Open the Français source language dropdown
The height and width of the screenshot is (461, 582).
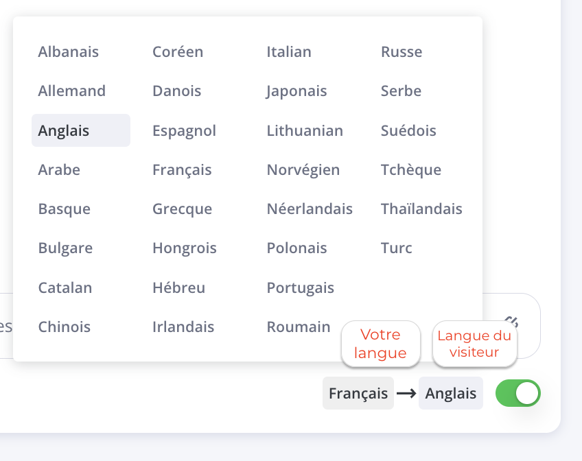point(358,393)
